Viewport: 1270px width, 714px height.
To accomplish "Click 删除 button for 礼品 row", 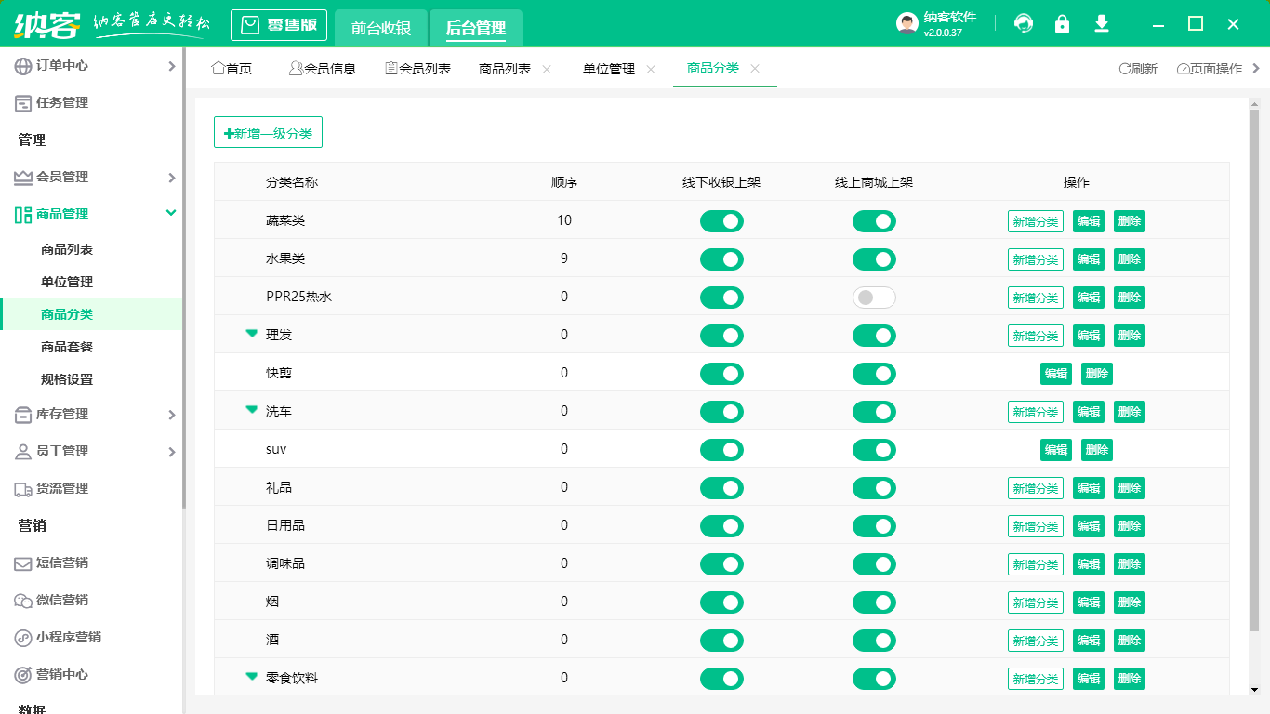I will tap(1129, 488).
